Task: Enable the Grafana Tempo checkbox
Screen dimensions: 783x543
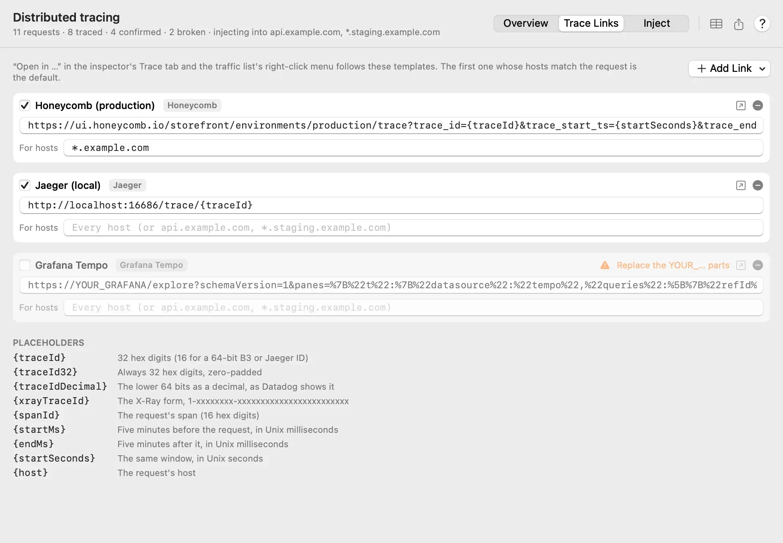Action: click(25, 265)
